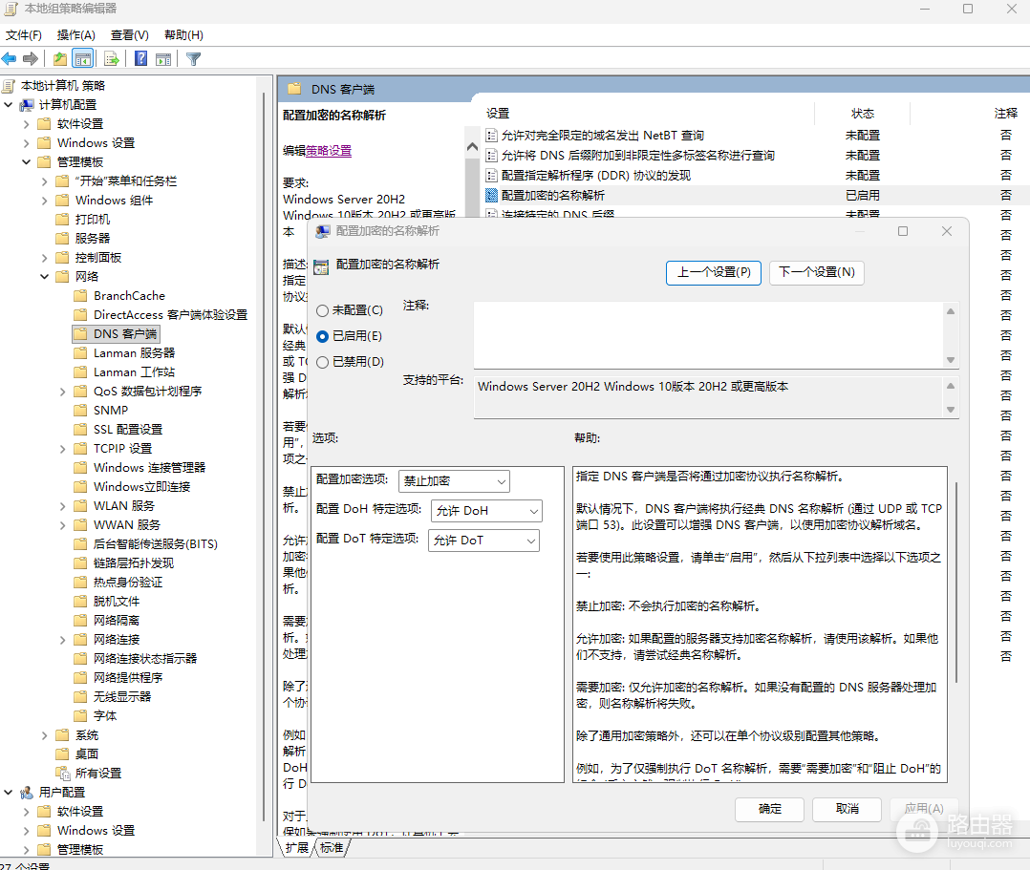Click the DNS 客户端 header folder icon

(294, 89)
